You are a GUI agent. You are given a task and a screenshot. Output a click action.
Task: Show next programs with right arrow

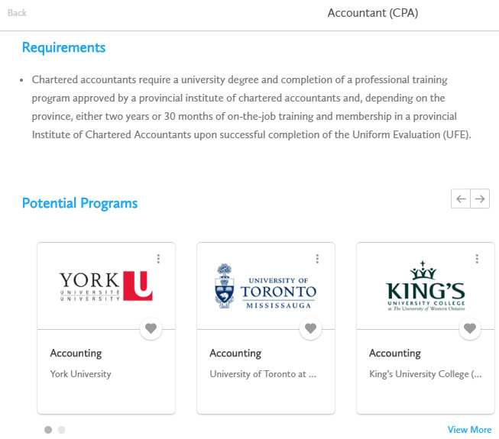pos(480,199)
